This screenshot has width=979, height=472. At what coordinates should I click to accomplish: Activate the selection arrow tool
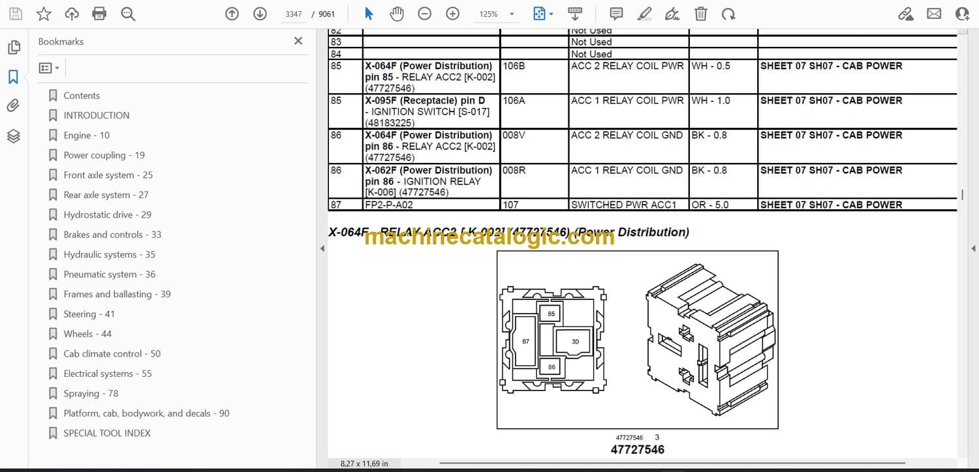(x=369, y=14)
